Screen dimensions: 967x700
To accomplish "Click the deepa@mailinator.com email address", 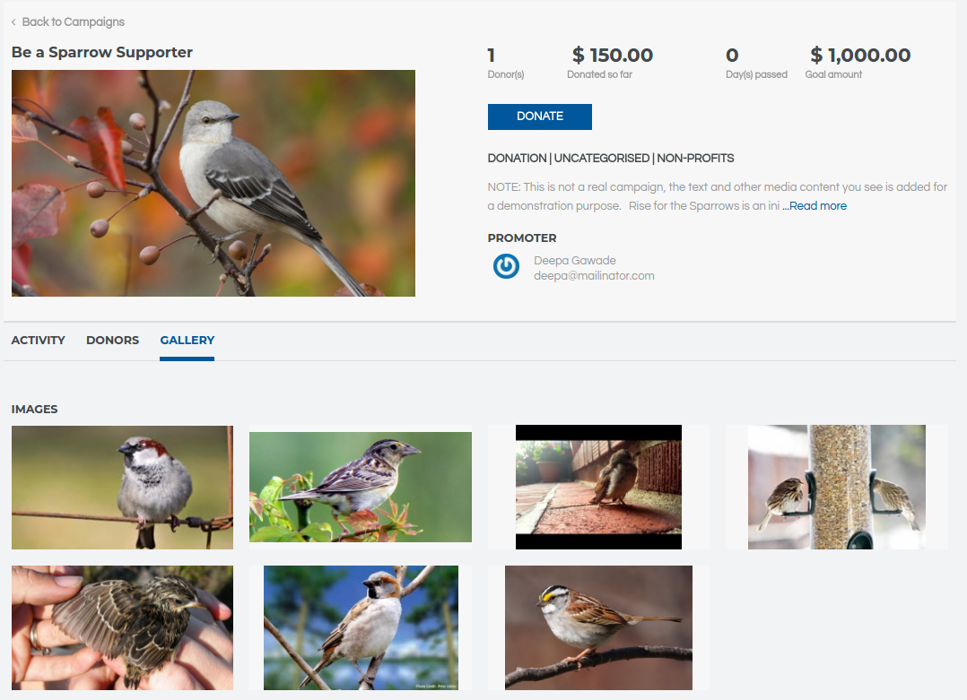I will tap(594, 276).
